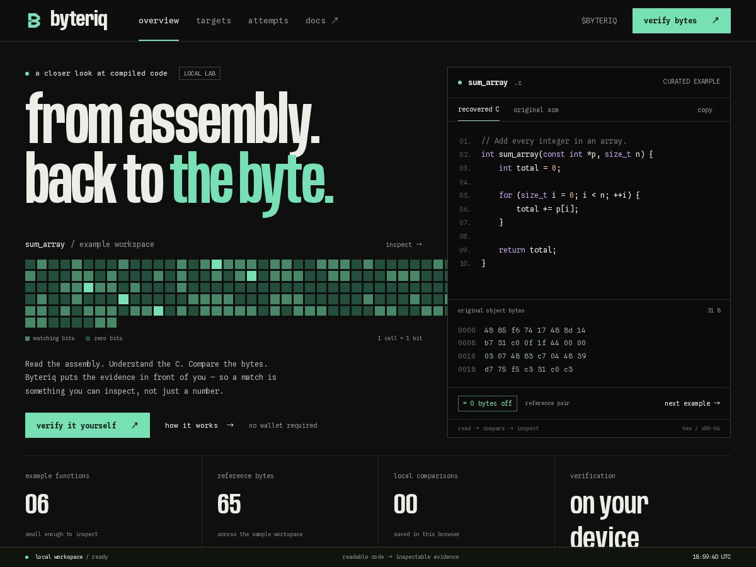Click the on your device verification stat
Image resolution: width=756 pixels, height=567 pixels.
[609, 520]
